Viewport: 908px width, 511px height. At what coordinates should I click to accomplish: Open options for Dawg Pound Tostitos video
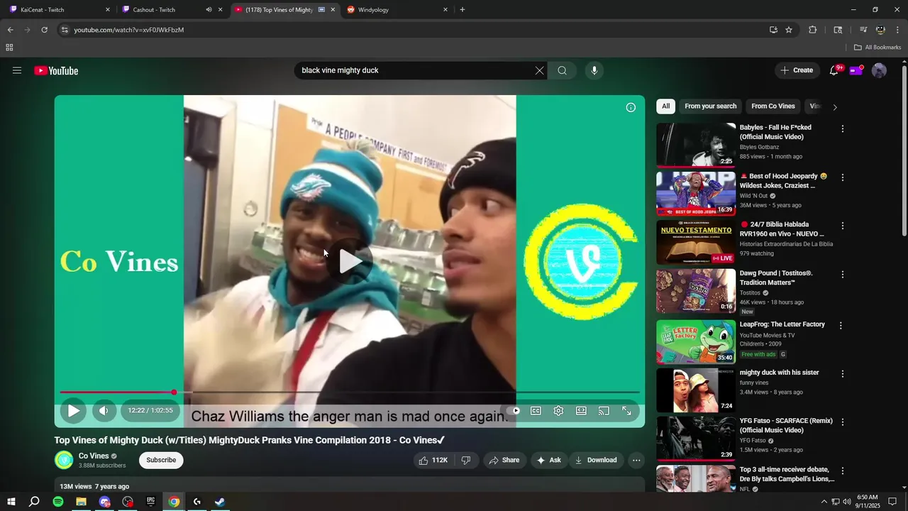point(843,275)
